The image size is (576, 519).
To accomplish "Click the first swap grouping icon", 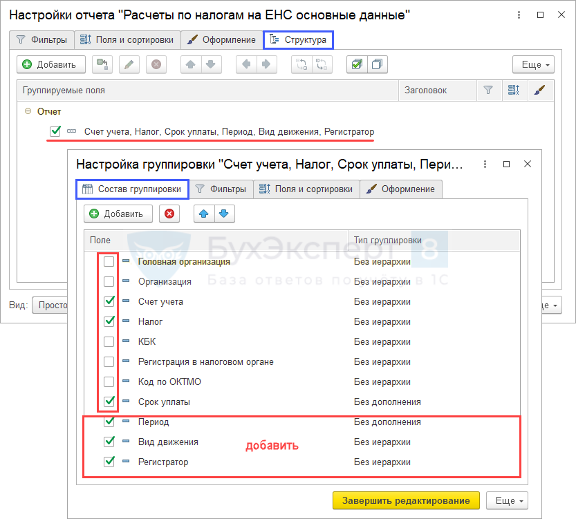I will 301,64.
